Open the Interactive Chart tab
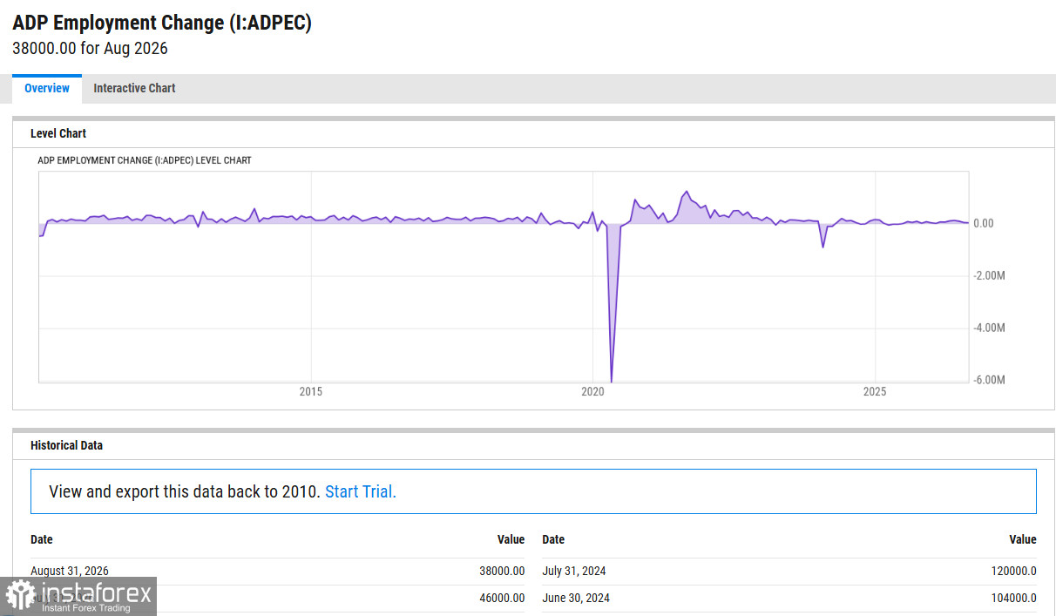This screenshot has height=616, width=1056. 134,88
